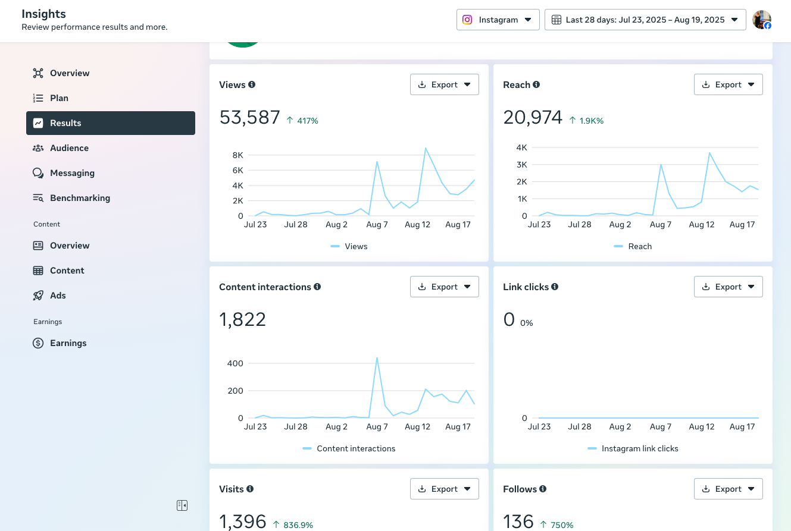Open the Plan section in sidebar
Viewport: 791px width, 531px height.
(x=59, y=98)
